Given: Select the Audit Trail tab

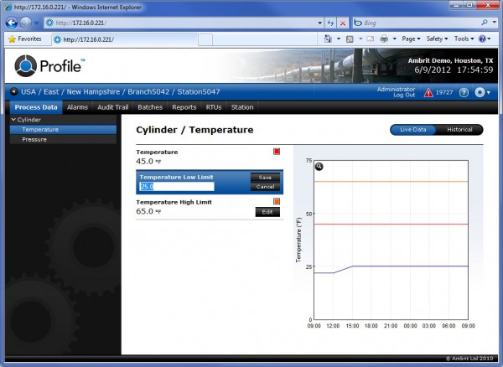Looking at the screenshot, I should [x=113, y=107].
